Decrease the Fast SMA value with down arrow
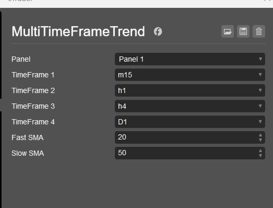Viewport: 273px width, 208px height. (x=260, y=140)
